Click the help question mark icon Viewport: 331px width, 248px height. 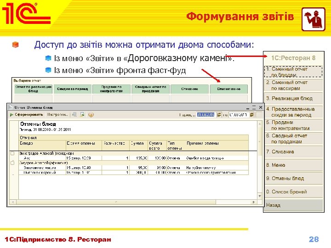[x=91, y=114]
